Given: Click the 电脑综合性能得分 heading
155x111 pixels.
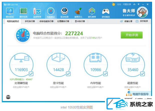Looking at the screenshot, I should point(48,33).
